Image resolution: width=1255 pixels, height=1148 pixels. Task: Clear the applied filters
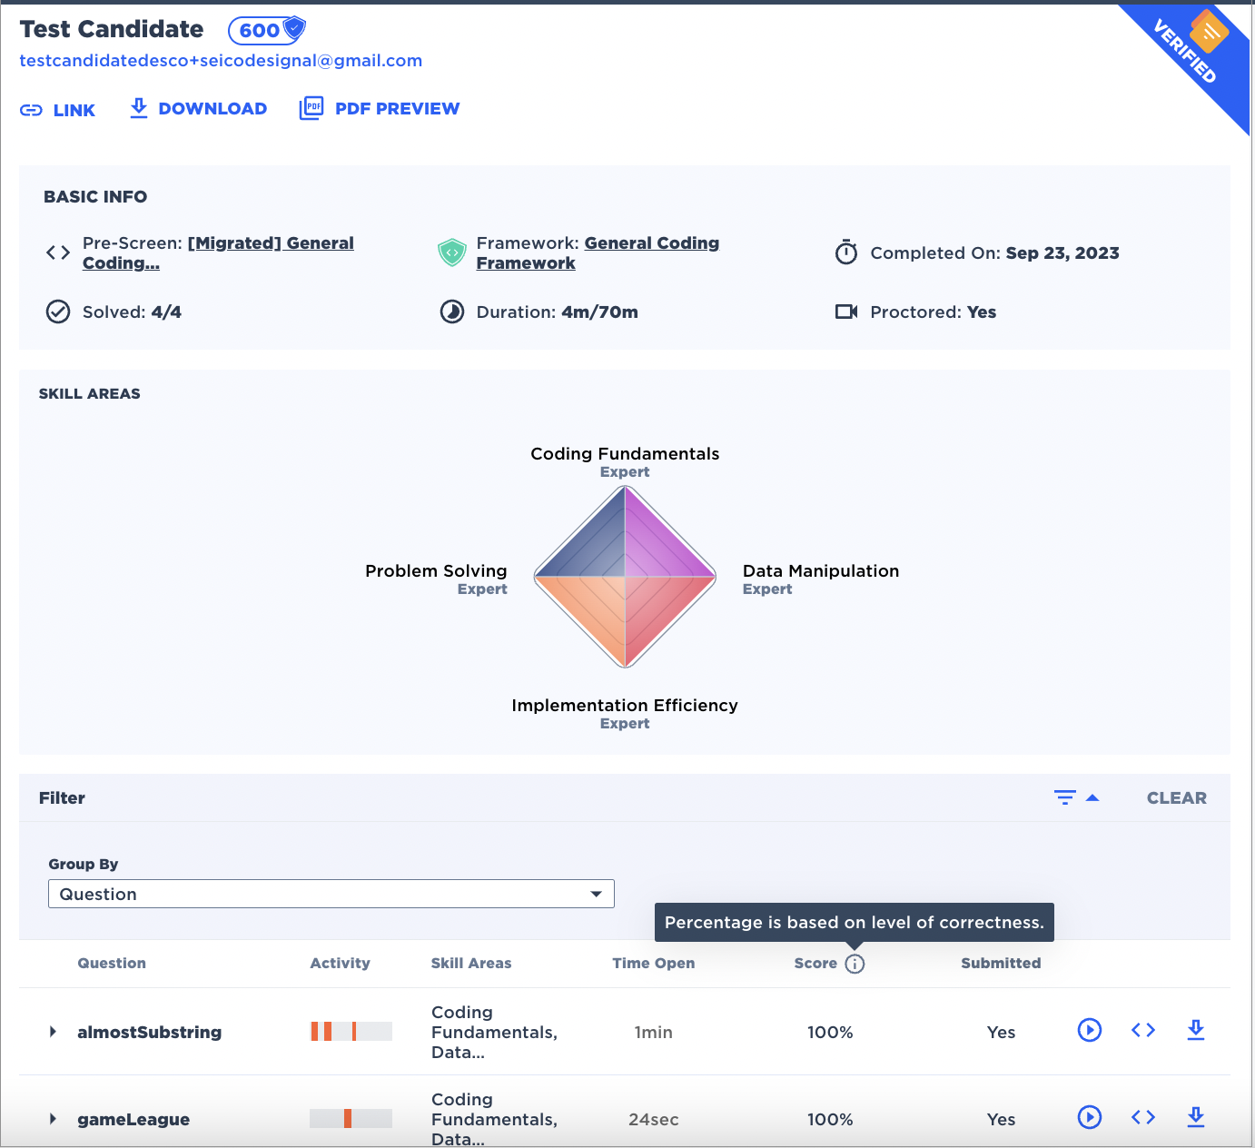1176,798
